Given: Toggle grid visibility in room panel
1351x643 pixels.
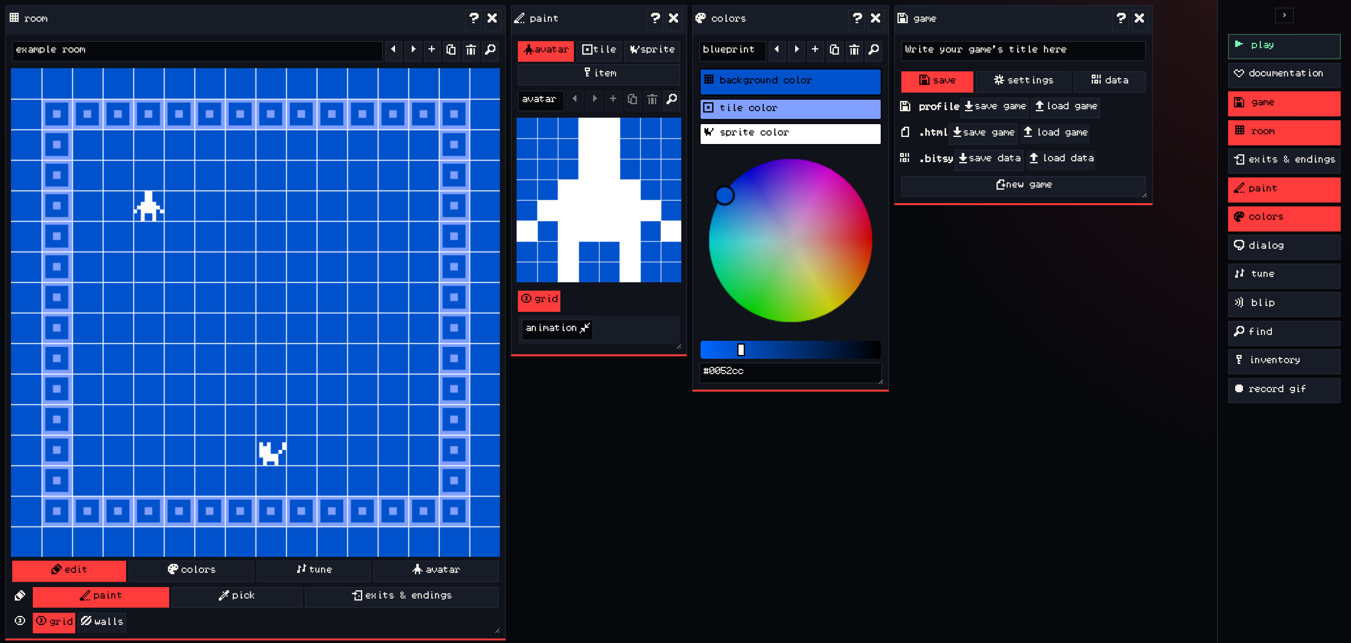Looking at the screenshot, I should 54,622.
